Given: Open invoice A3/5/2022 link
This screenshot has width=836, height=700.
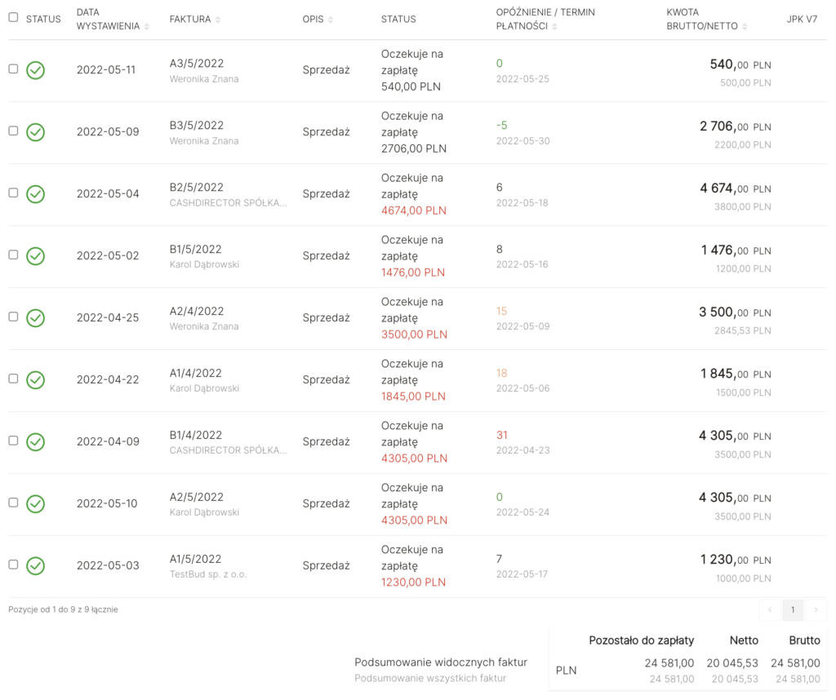Looking at the screenshot, I should point(197,64).
